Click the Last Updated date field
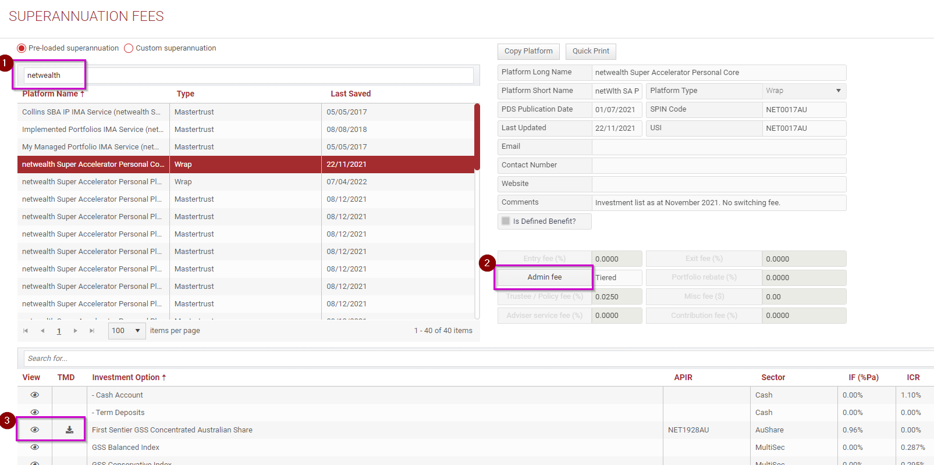The width and height of the screenshot is (934, 465). (x=617, y=128)
